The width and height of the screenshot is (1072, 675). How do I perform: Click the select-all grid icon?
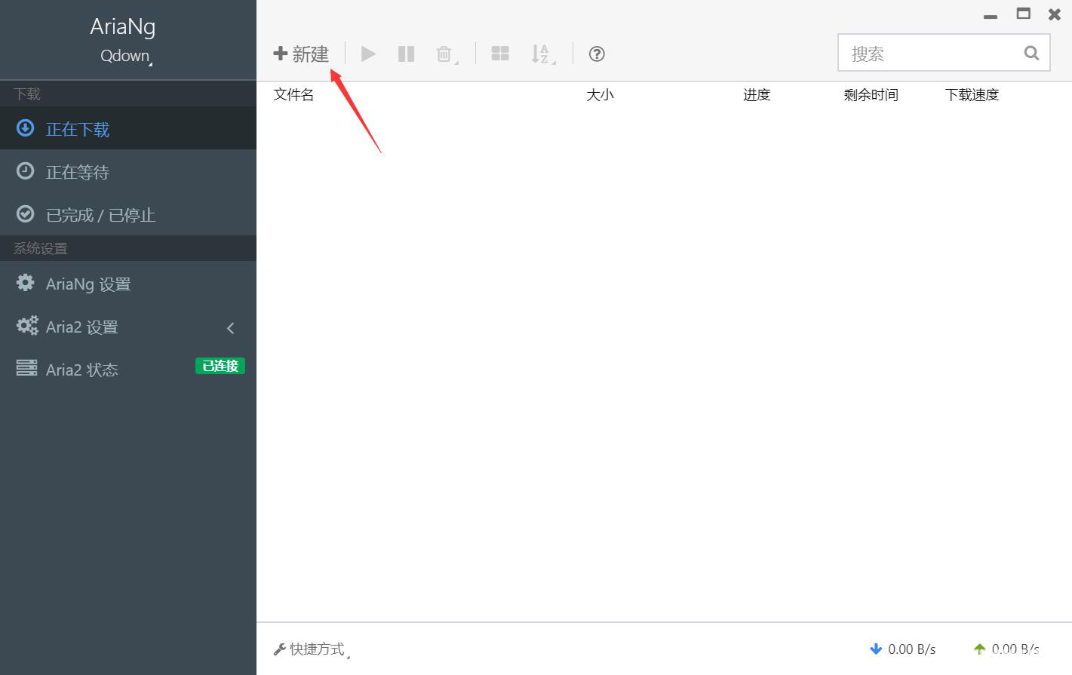coord(500,54)
